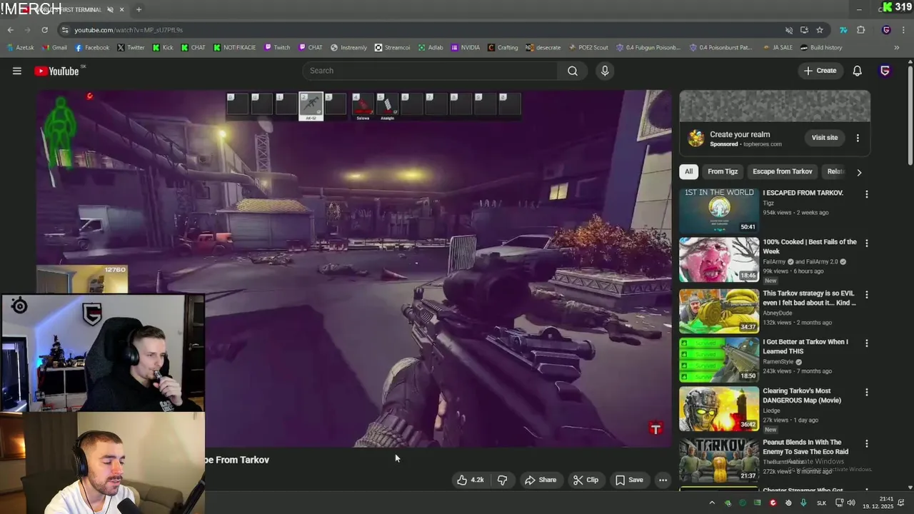The height and width of the screenshot is (514, 914).
Task: Share the video
Action: [541, 480]
